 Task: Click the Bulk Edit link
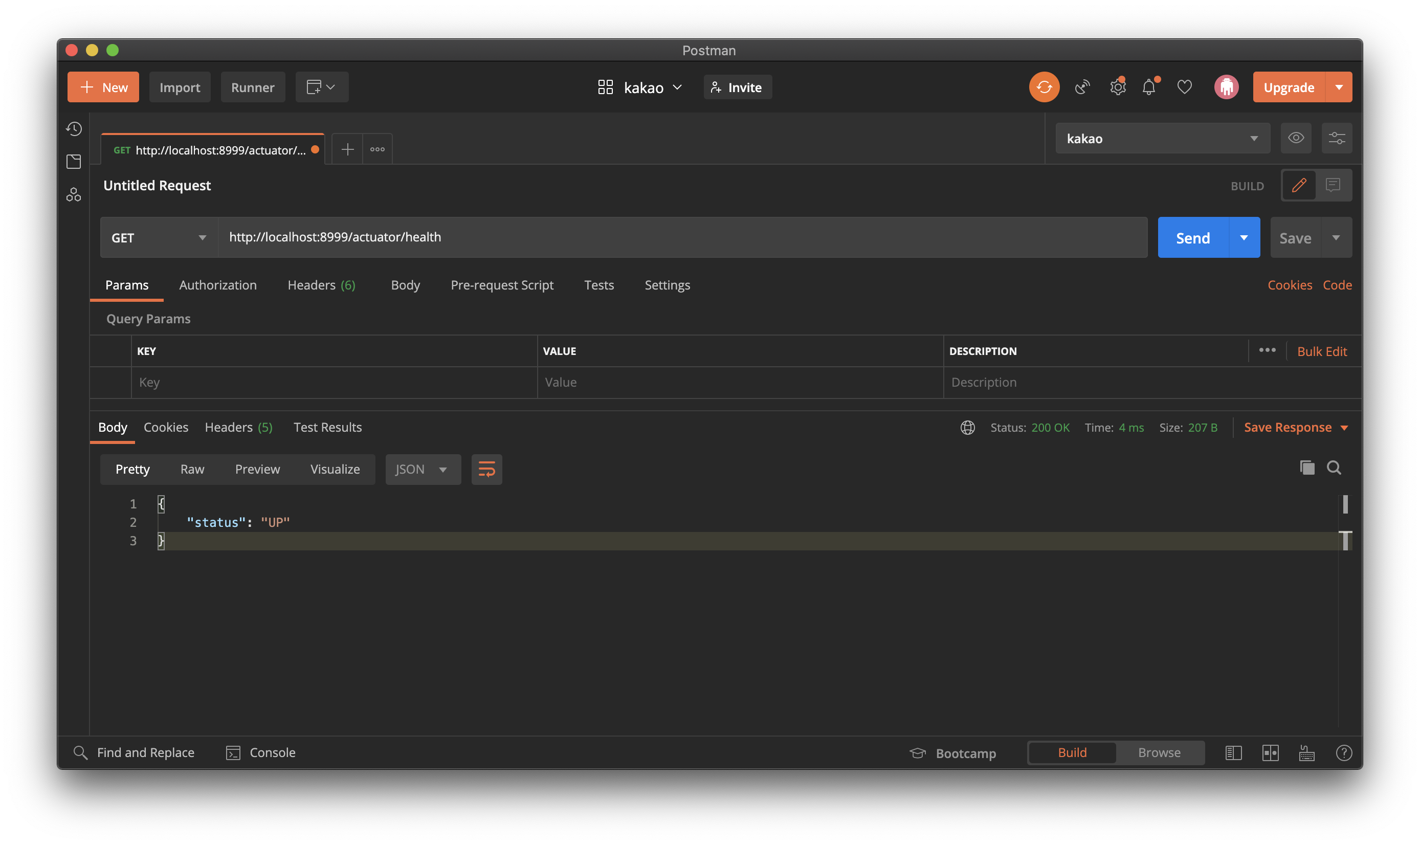click(x=1321, y=351)
